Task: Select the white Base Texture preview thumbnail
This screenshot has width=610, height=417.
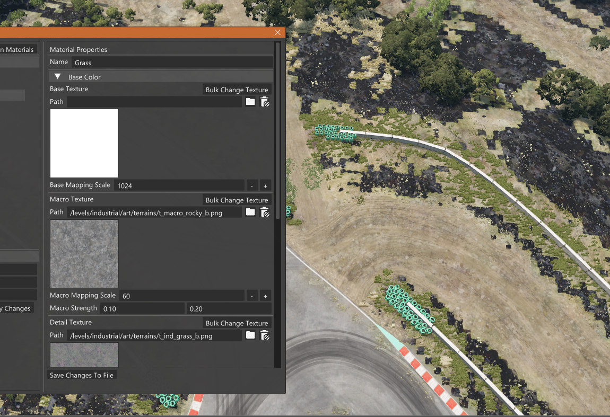Action: point(84,143)
